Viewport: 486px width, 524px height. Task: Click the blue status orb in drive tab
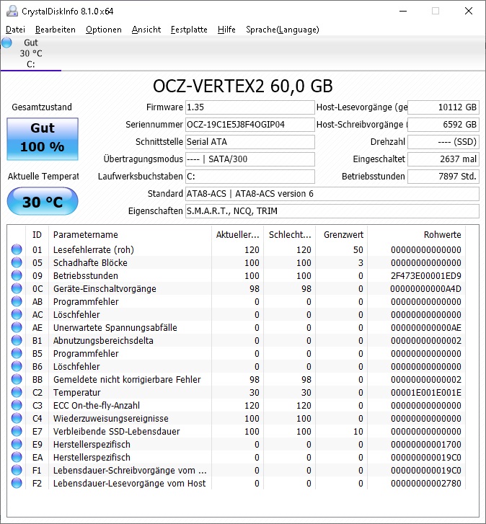6,43
